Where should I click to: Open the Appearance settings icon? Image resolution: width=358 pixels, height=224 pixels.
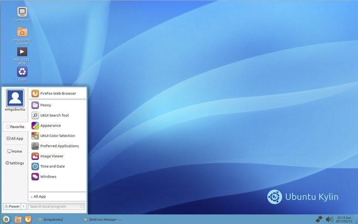pos(35,126)
